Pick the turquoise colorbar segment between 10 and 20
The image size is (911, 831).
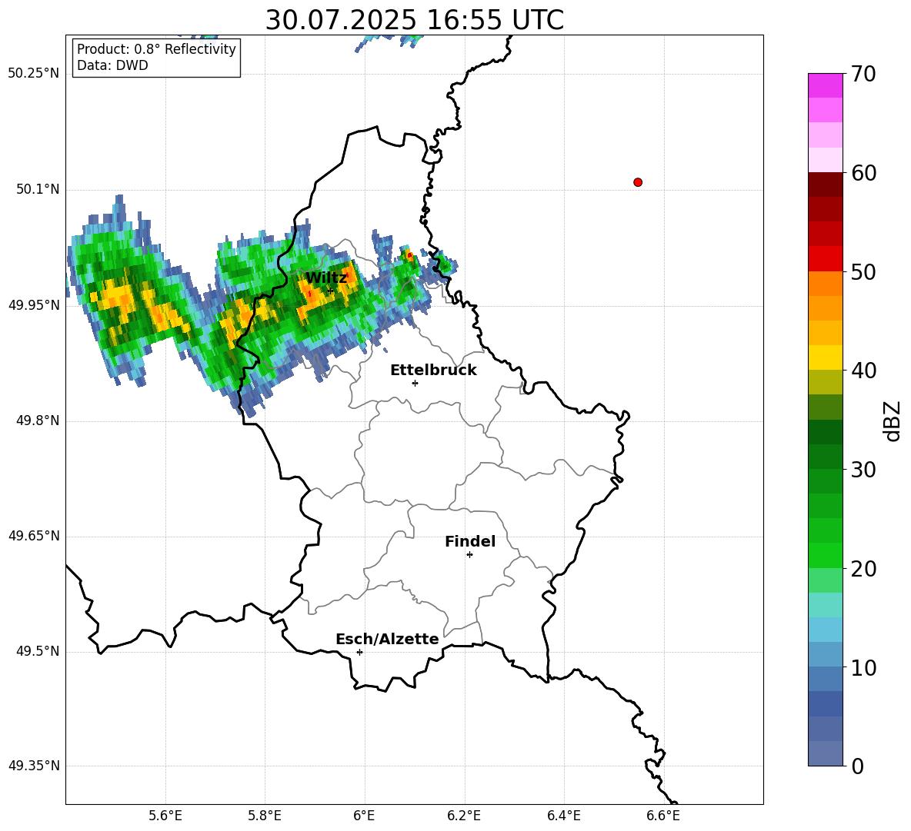coord(825,605)
